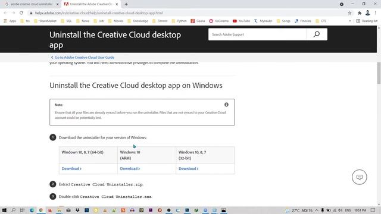Open the Windows notification center

(x=373, y=210)
